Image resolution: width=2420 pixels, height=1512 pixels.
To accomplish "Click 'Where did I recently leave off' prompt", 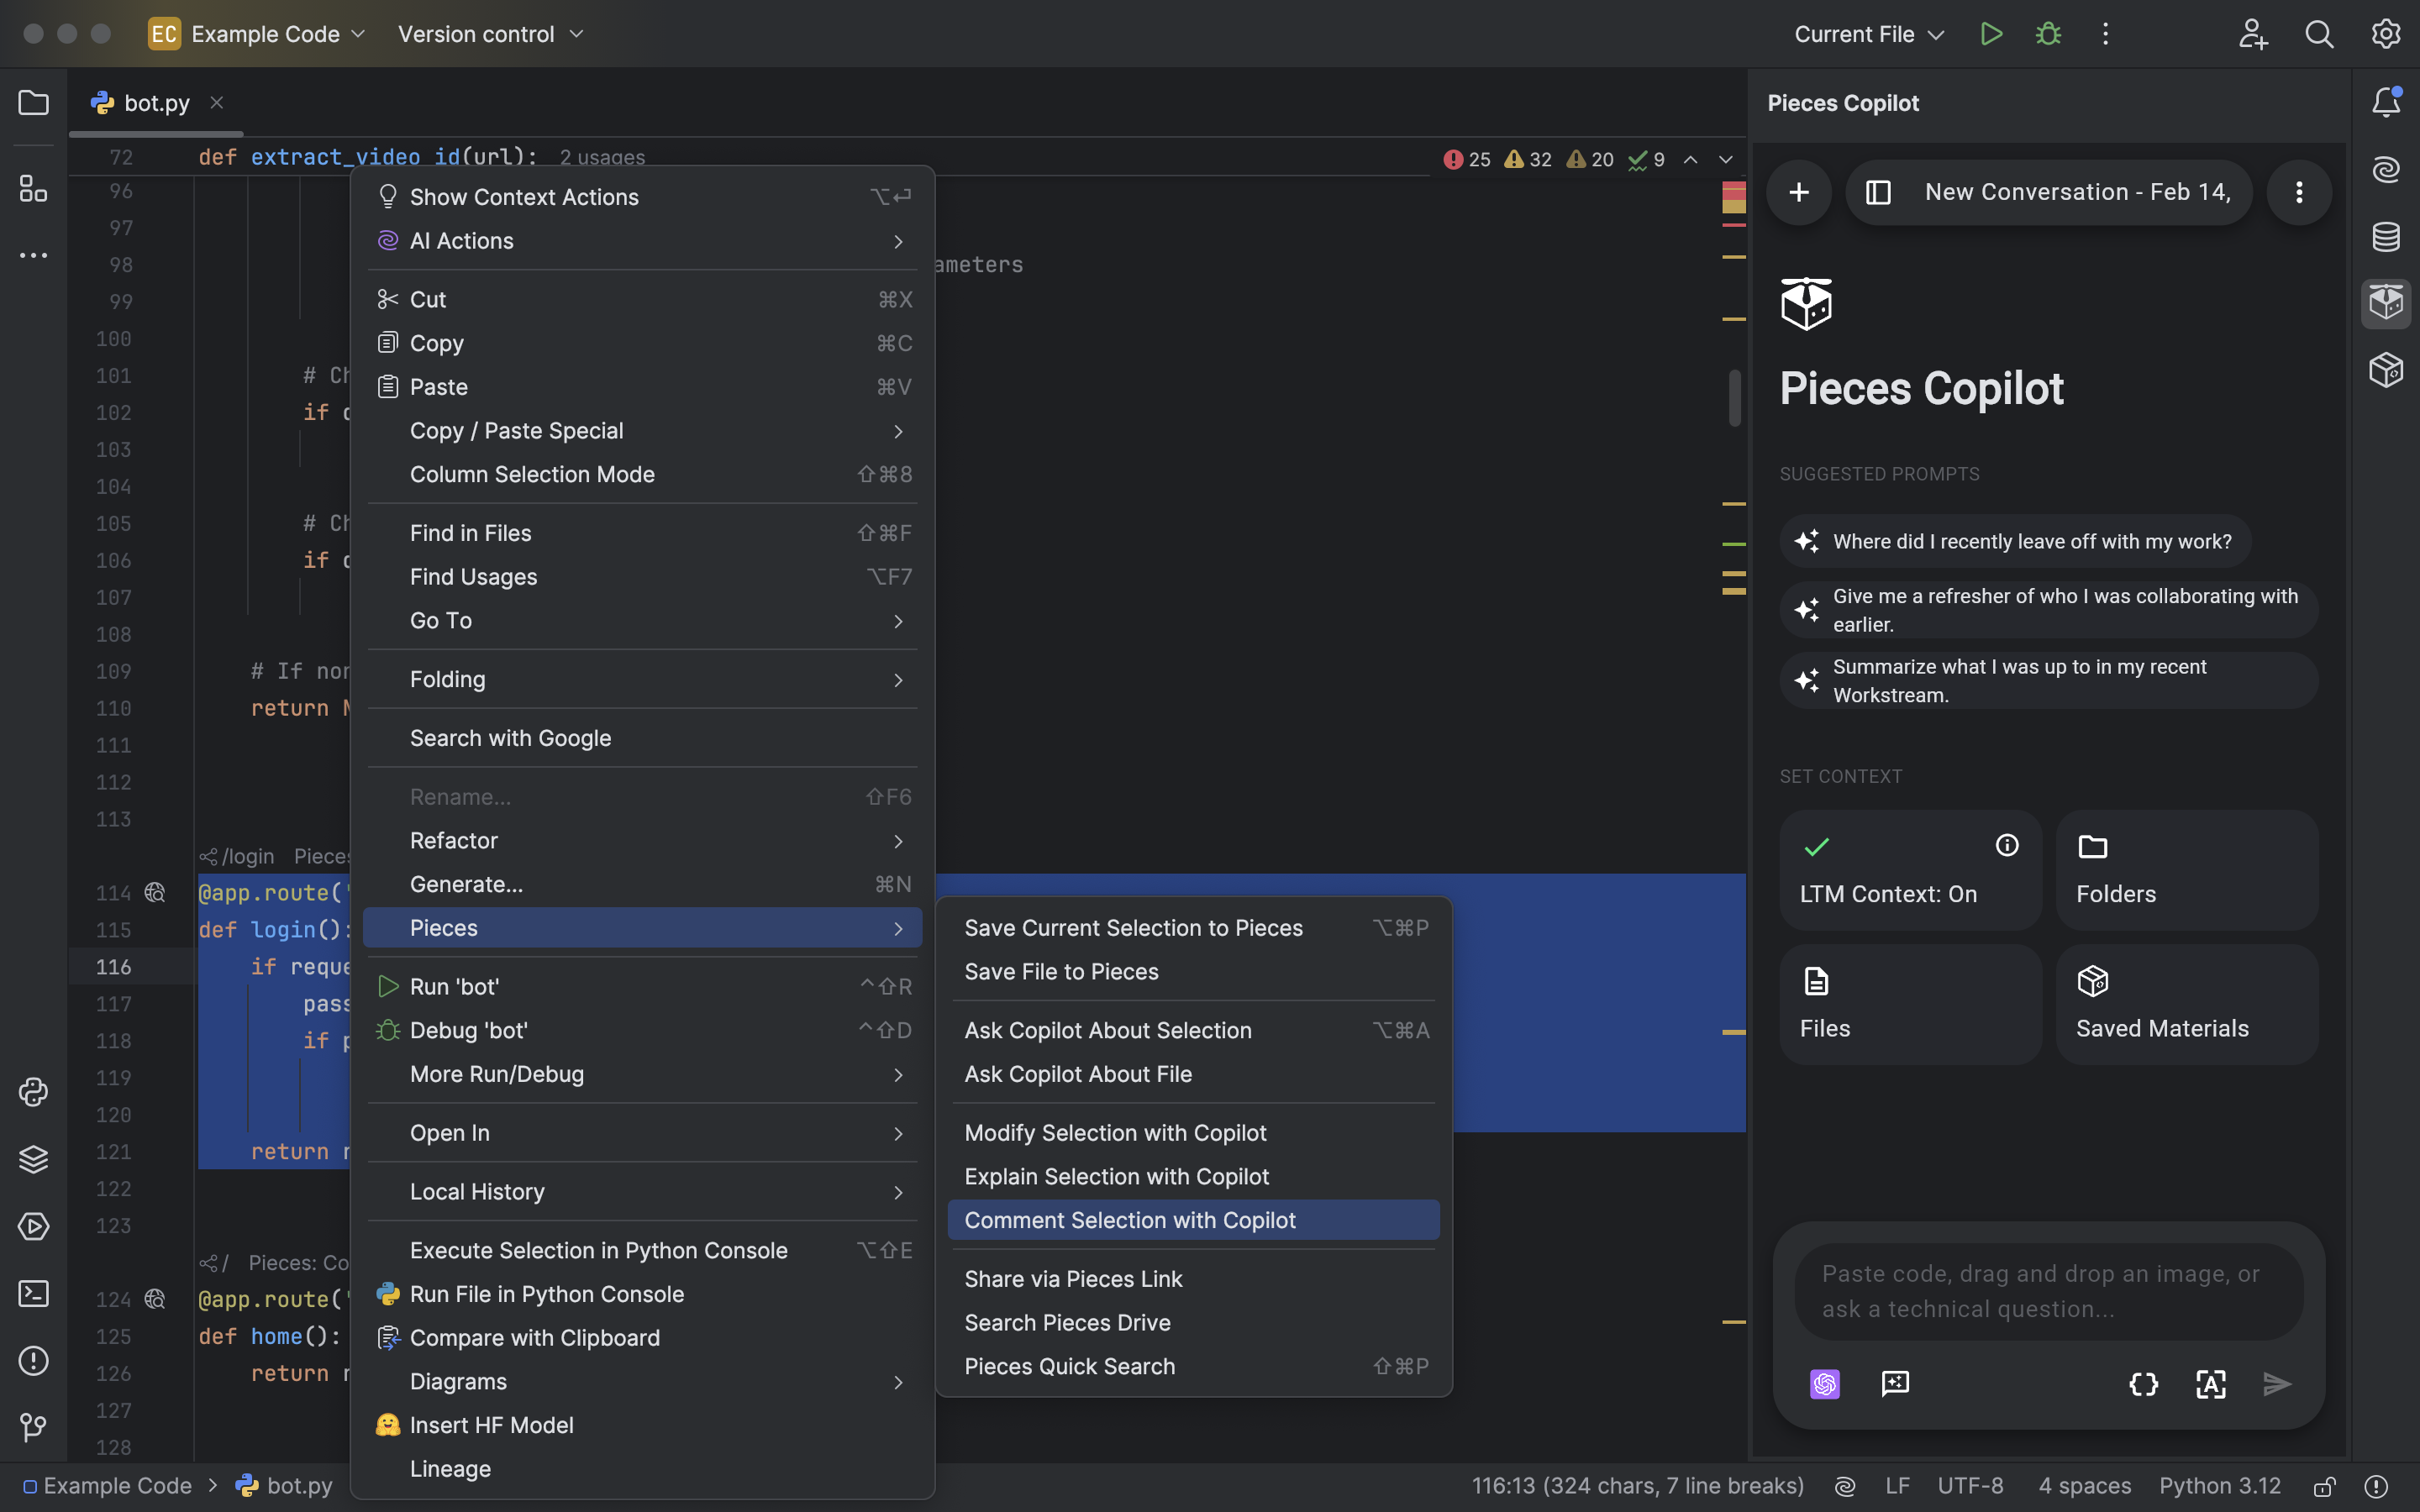I will click(2015, 541).
